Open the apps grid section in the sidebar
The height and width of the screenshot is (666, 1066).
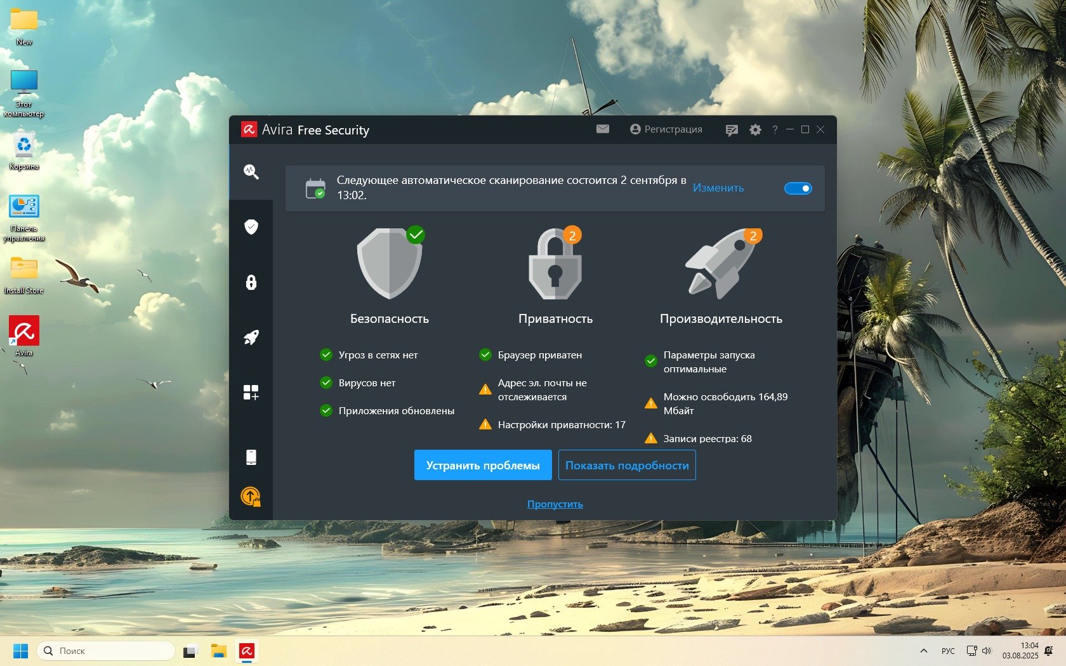(x=251, y=393)
